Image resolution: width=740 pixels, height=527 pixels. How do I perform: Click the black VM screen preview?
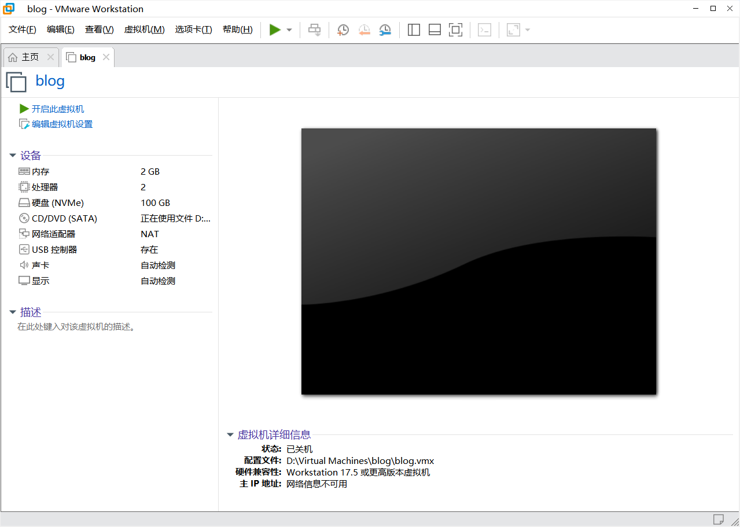point(478,261)
